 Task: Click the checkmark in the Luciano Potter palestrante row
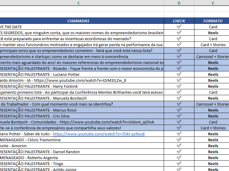(x=179, y=74)
